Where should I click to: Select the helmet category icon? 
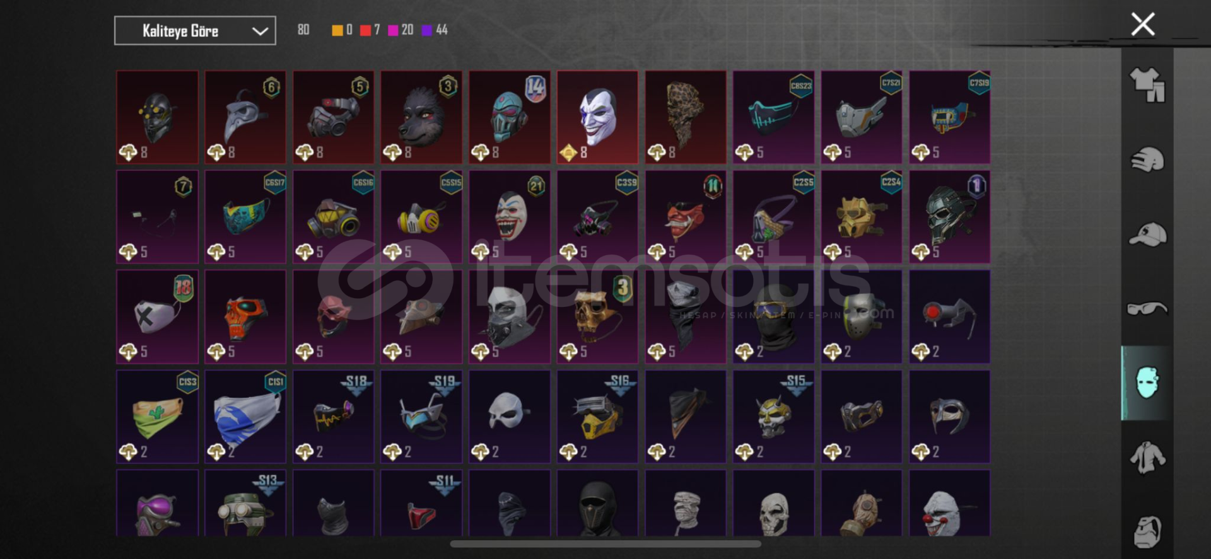coord(1147,159)
